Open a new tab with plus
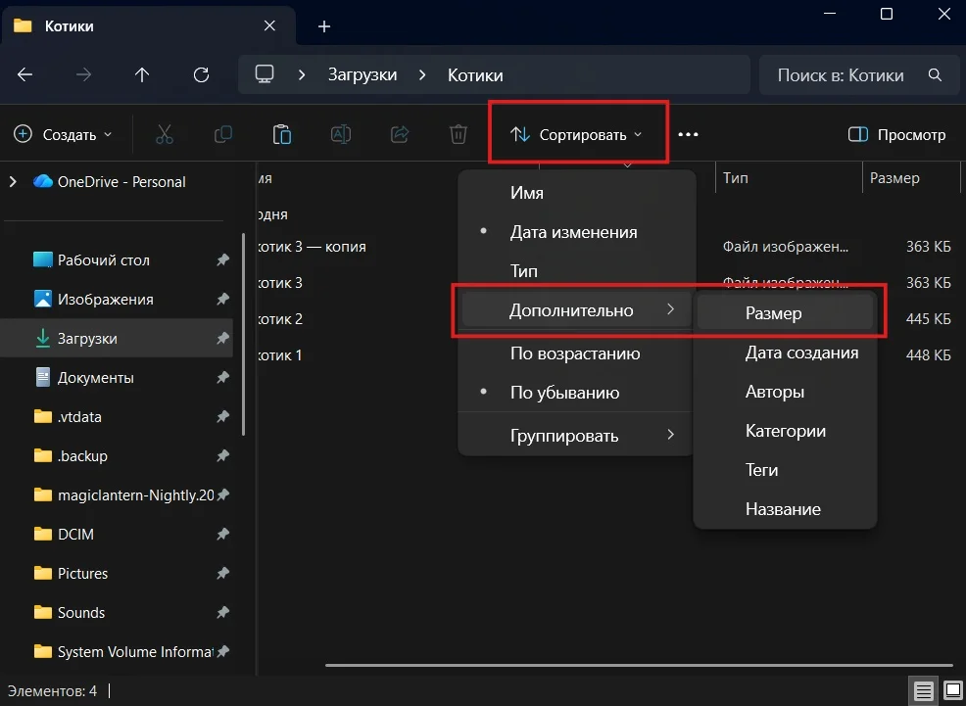This screenshot has width=966, height=706. pos(324,26)
